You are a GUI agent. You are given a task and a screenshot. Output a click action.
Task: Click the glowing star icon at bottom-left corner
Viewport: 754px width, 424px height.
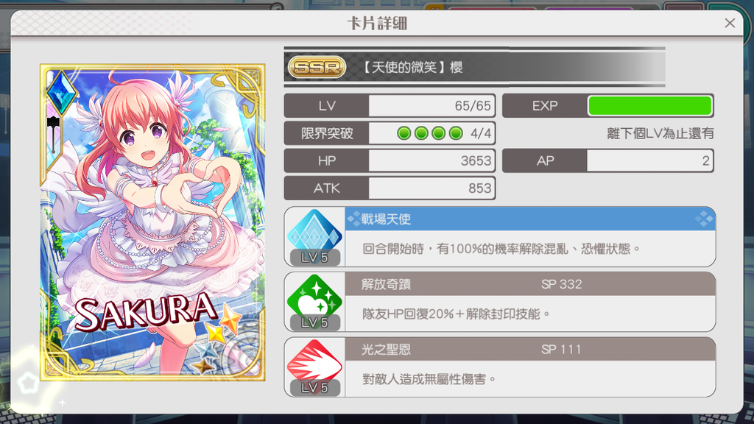click(28, 383)
